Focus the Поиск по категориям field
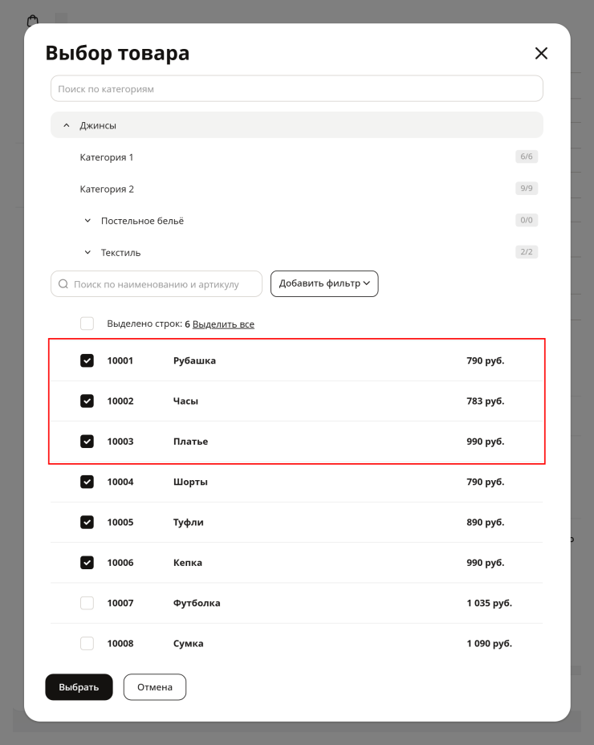The height and width of the screenshot is (745, 594). tap(297, 89)
